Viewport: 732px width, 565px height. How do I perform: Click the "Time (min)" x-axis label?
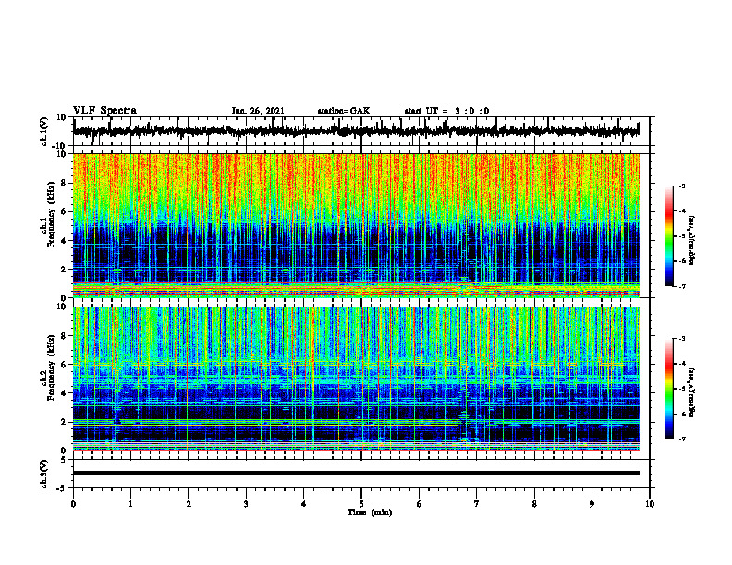[x=370, y=512]
